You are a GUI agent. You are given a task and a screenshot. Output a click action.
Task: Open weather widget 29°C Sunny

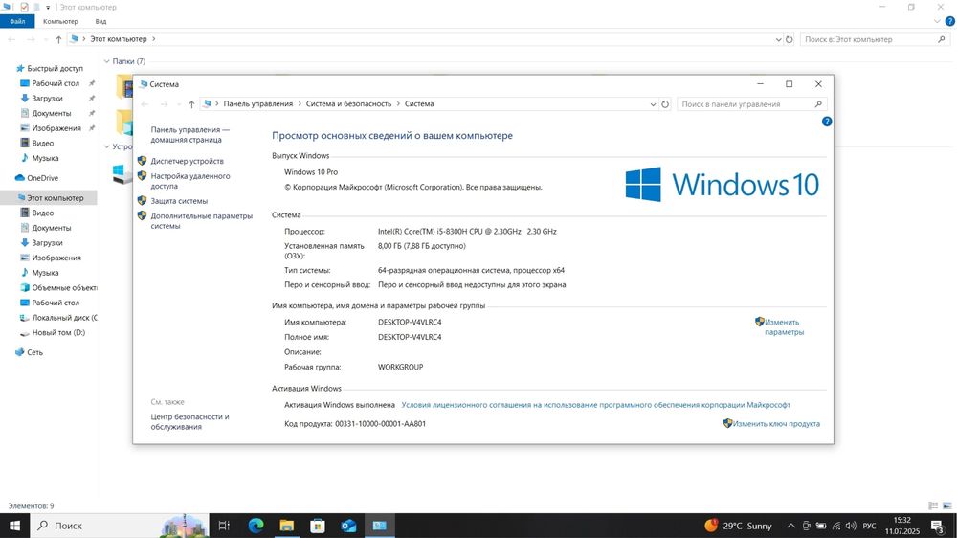click(x=739, y=526)
